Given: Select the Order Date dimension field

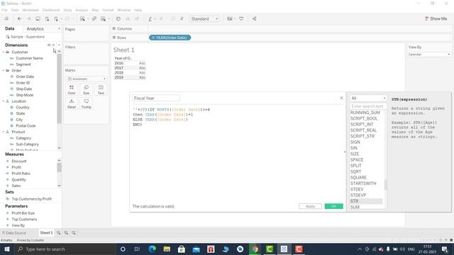Looking at the screenshot, I should click(25, 76).
